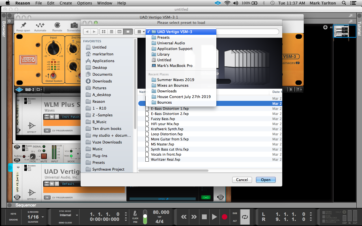This screenshot has width=362, height=226.
Task: Click the red Record transport button
Action: click(225, 217)
